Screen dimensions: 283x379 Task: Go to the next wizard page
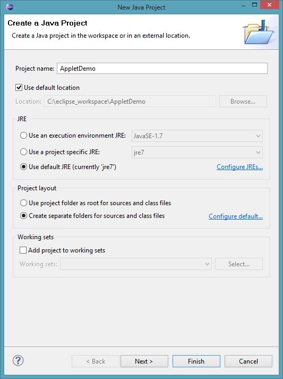tap(144, 361)
